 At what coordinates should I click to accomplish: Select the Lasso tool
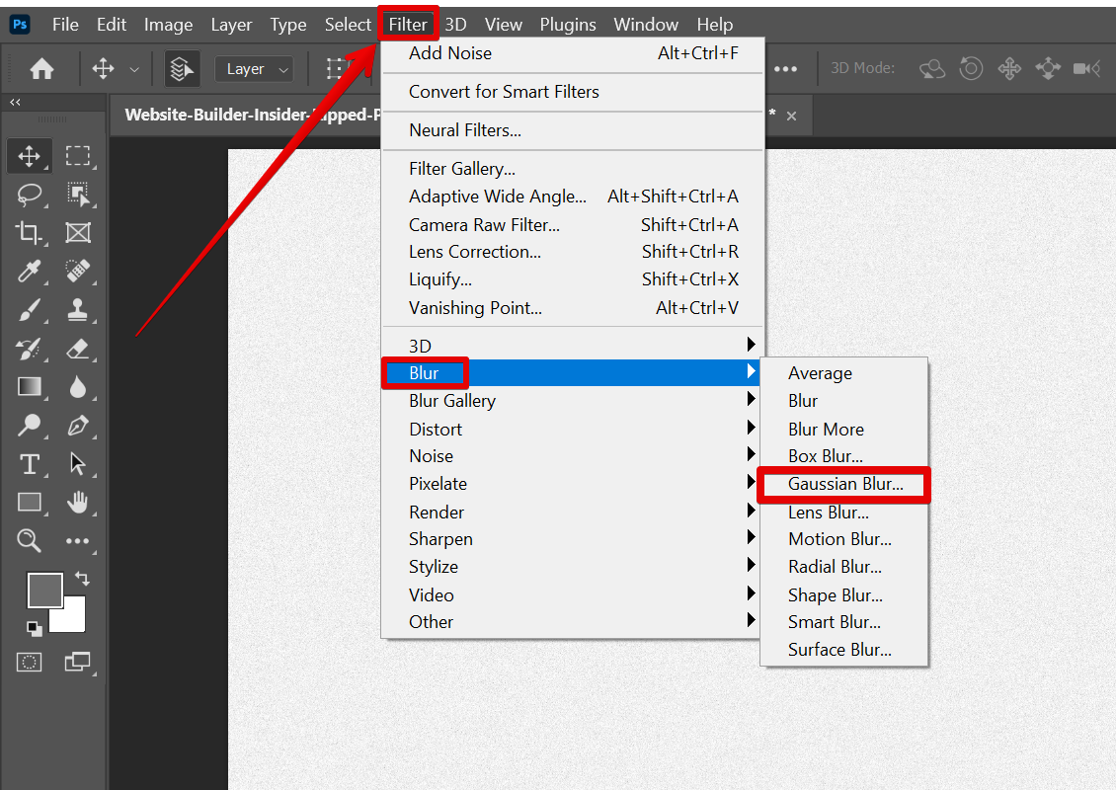click(x=30, y=195)
